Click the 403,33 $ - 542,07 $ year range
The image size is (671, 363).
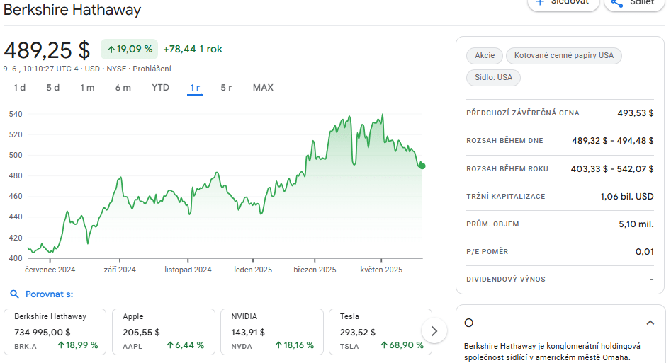612,169
